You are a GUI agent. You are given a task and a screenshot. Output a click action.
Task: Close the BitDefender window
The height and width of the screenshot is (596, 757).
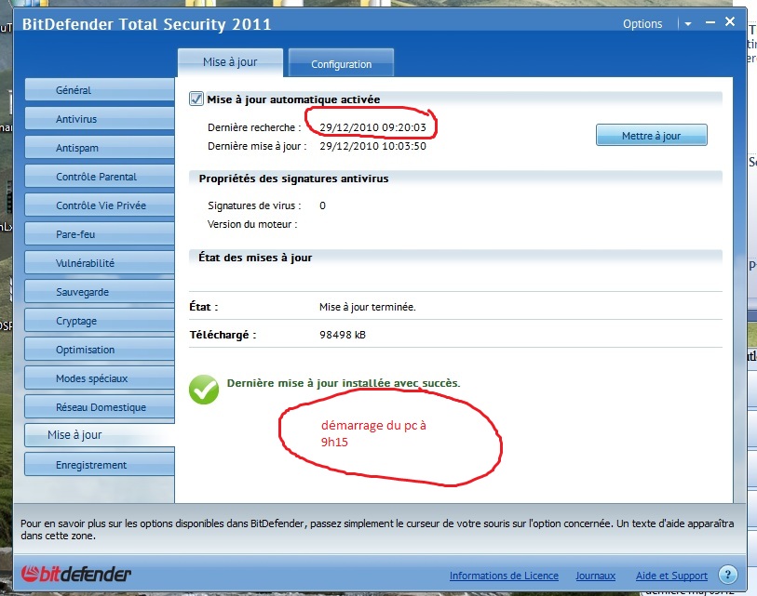730,21
